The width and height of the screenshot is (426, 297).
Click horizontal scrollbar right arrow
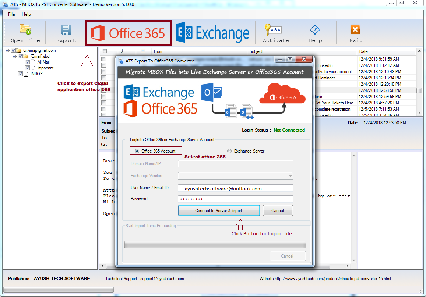pos(348,266)
